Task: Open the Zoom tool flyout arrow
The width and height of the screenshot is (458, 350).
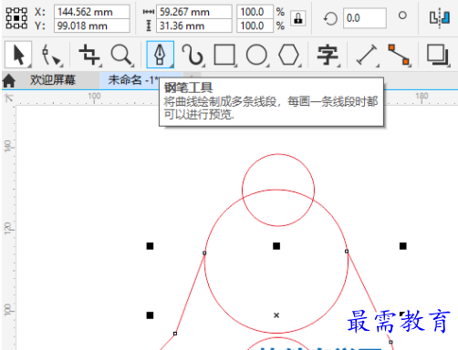Action: (132, 66)
